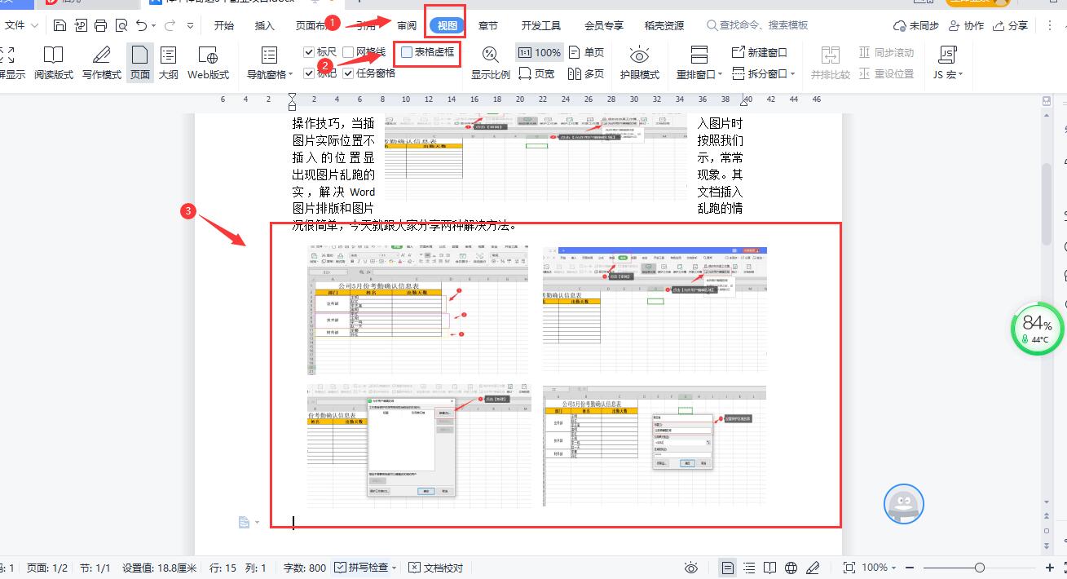Image resolution: width=1067 pixels, height=579 pixels.
Task: Click the more options vertical dots
Action: coord(1050,25)
